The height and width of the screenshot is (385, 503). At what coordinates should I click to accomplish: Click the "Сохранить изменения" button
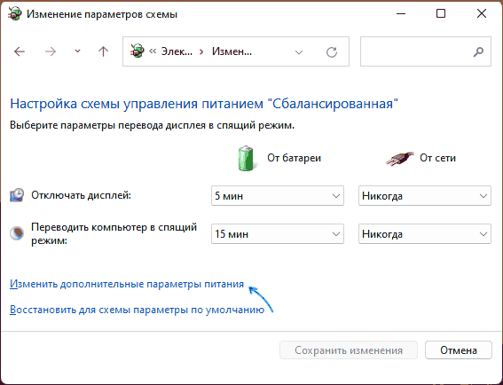click(349, 350)
